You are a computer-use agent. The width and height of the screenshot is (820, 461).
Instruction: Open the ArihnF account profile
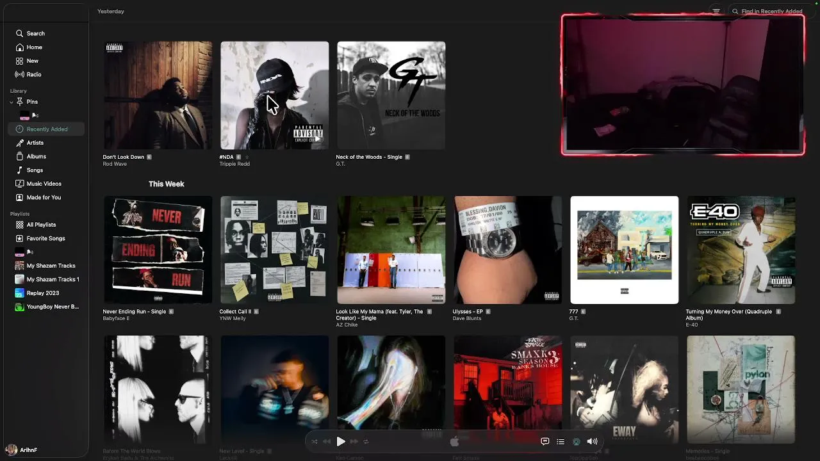(x=21, y=450)
